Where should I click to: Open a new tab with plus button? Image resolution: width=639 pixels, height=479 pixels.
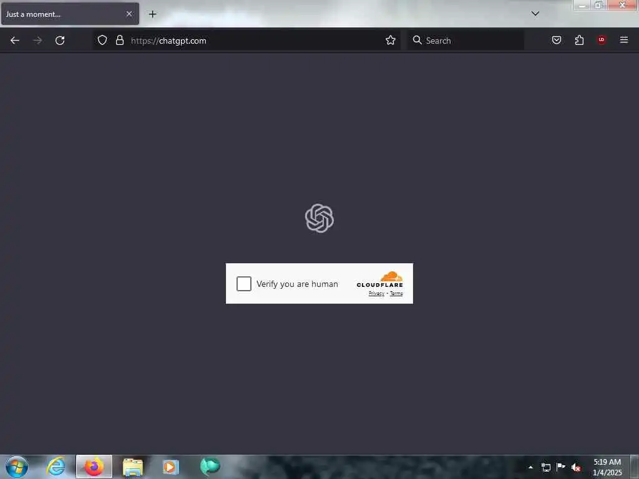pos(152,14)
